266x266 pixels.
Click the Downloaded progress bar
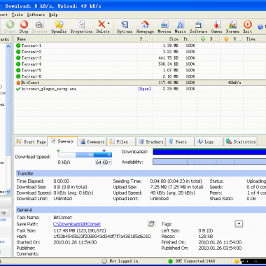pyautogui.click(x=209, y=152)
